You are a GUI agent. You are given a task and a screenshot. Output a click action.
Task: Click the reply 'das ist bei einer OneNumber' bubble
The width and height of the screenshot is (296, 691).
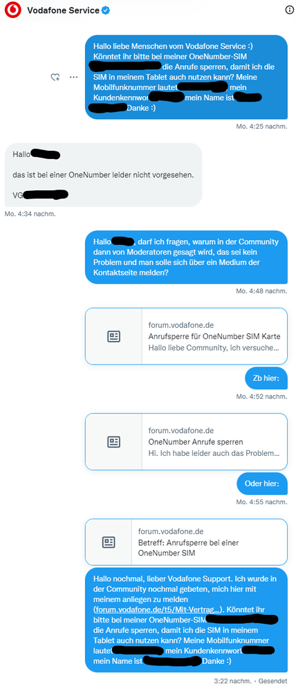click(x=103, y=175)
